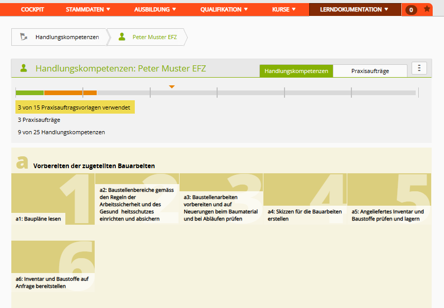Viewport: 444px width, 308px height.
Task: Click the orange segment of the progress bar
Action: pyautogui.click(x=70, y=93)
